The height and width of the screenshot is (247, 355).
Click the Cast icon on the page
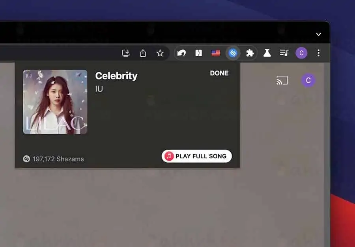point(282,80)
